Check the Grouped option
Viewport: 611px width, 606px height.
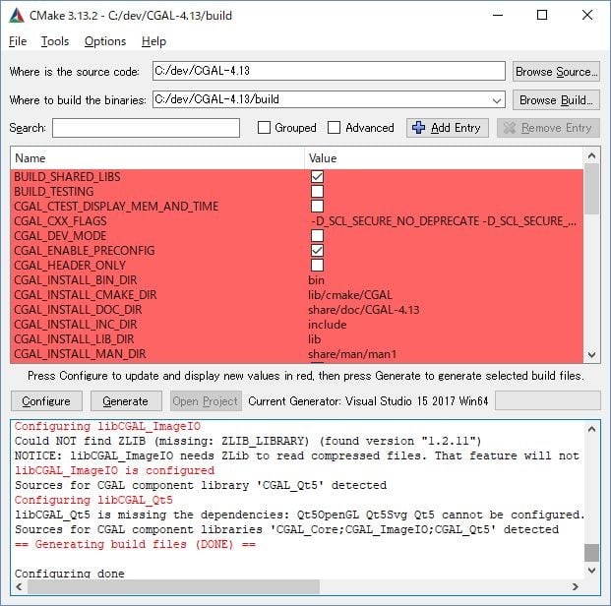[264, 128]
